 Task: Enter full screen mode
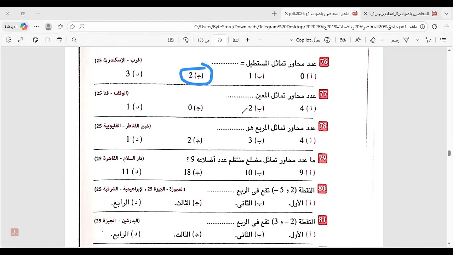[21, 40]
